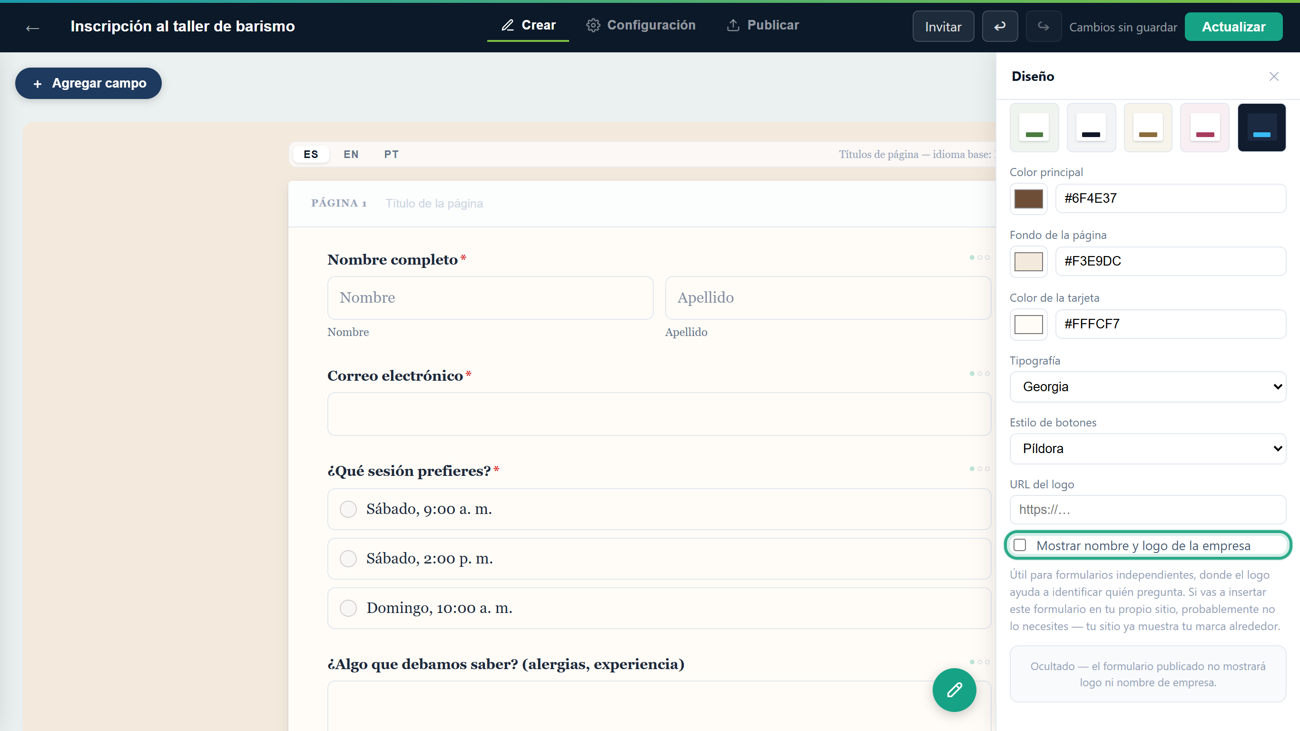Select the dark navy theme preset
1300x731 pixels.
(1261, 127)
